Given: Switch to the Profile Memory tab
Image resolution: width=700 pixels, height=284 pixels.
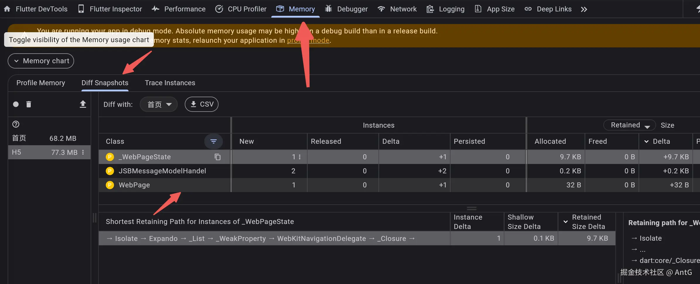Looking at the screenshot, I should tap(41, 83).
